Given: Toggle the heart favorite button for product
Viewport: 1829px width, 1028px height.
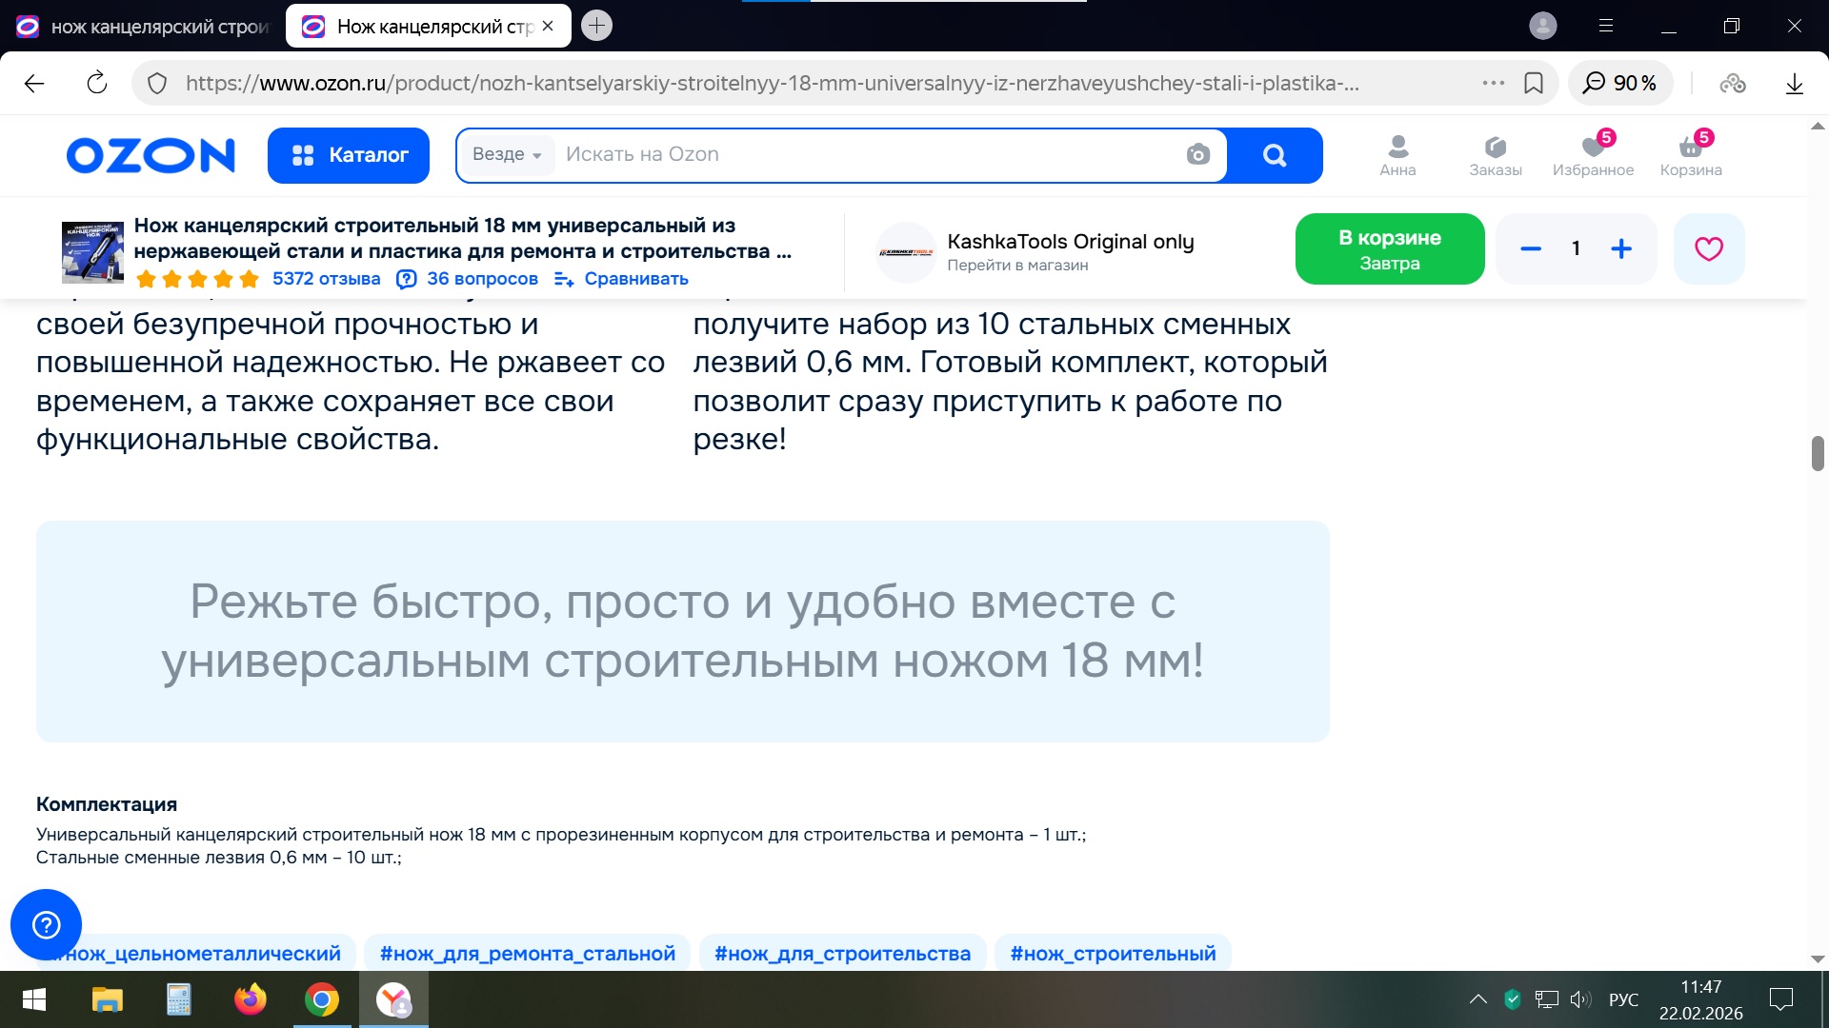Looking at the screenshot, I should [x=1708, y=249].
